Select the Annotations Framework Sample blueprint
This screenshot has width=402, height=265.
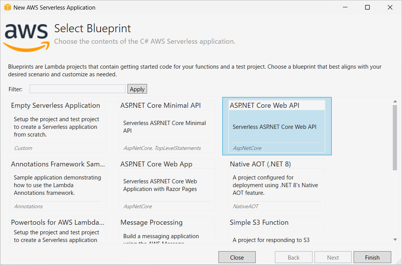(x=58, y=184)
